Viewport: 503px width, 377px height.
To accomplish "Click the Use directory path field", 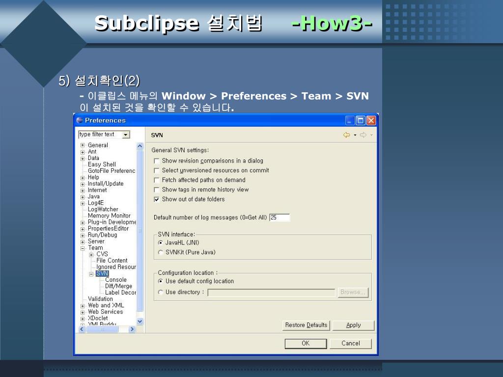I will click(271, 293).
